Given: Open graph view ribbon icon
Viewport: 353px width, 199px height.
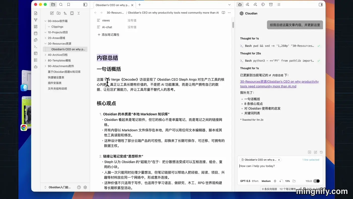Looking at the screenshot, I should 36,20.
